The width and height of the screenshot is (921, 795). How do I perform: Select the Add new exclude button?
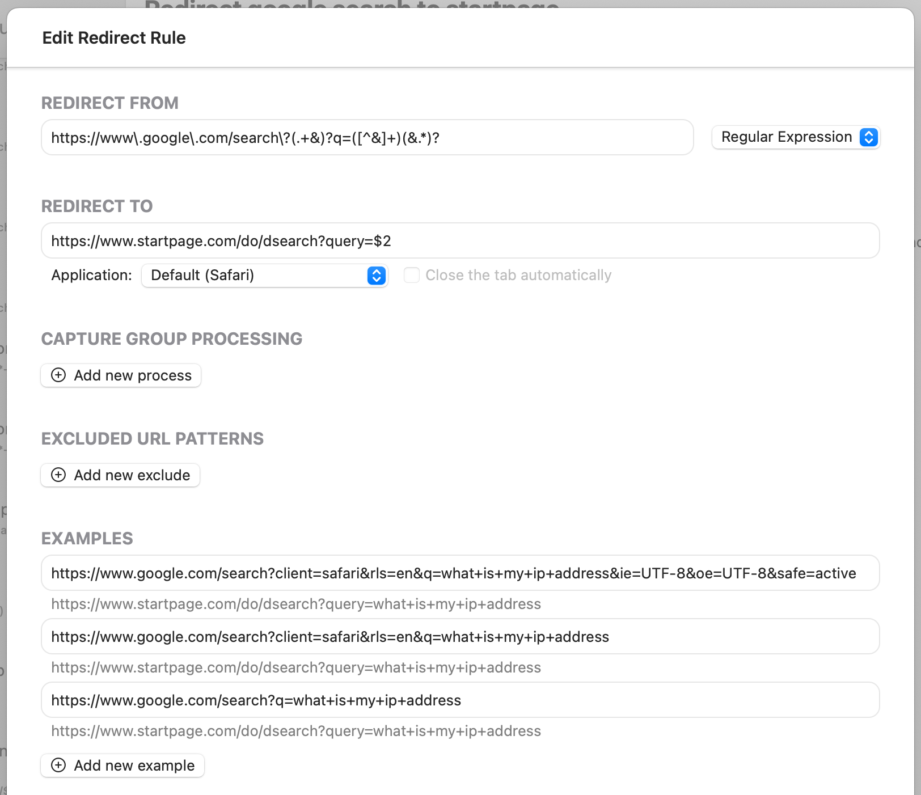120,475
